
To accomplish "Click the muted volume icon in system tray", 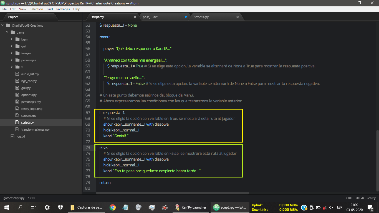I will point(331,207).
